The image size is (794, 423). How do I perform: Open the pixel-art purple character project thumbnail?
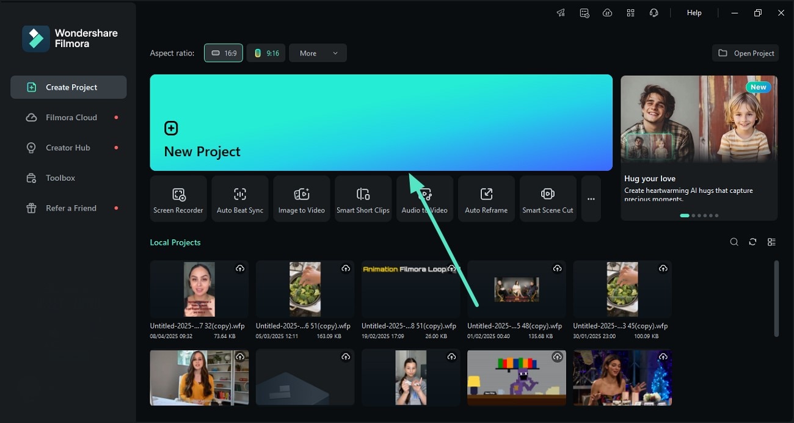click(x=516, y=377)
